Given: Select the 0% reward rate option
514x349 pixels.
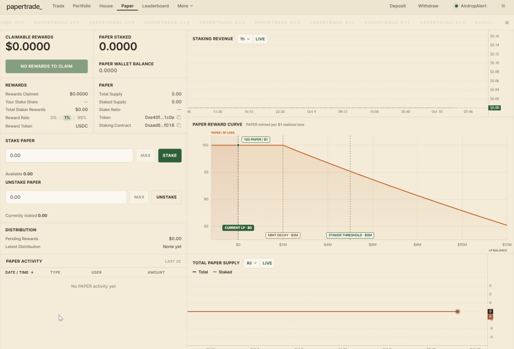Looking at the screenshot, I should pyautogui.click(x=53, y=118).
